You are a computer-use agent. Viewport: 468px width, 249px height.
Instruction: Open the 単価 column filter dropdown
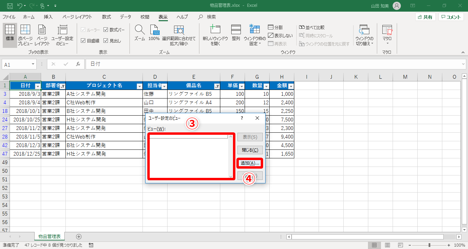[x=242, y=86]
